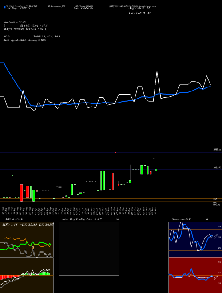Click the MACD histogram panel with red bars
The width and height of the screenshot is (222, 293).
(x=27, y=275)
